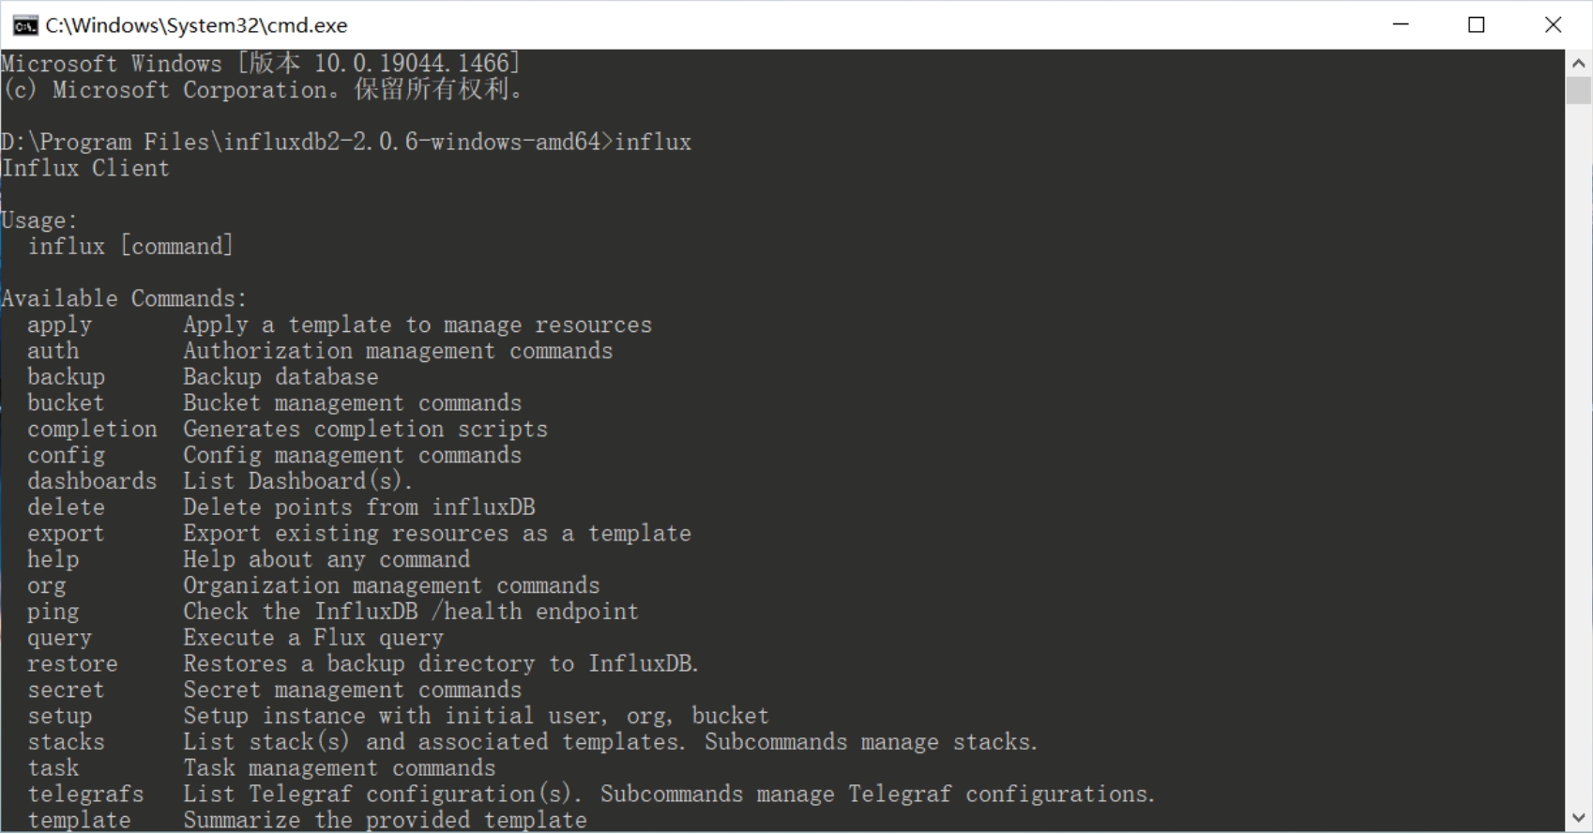1593x834 pixels.
Task: Click the vertical scrollbar thumb
Action: click(x=1578, y=91)
